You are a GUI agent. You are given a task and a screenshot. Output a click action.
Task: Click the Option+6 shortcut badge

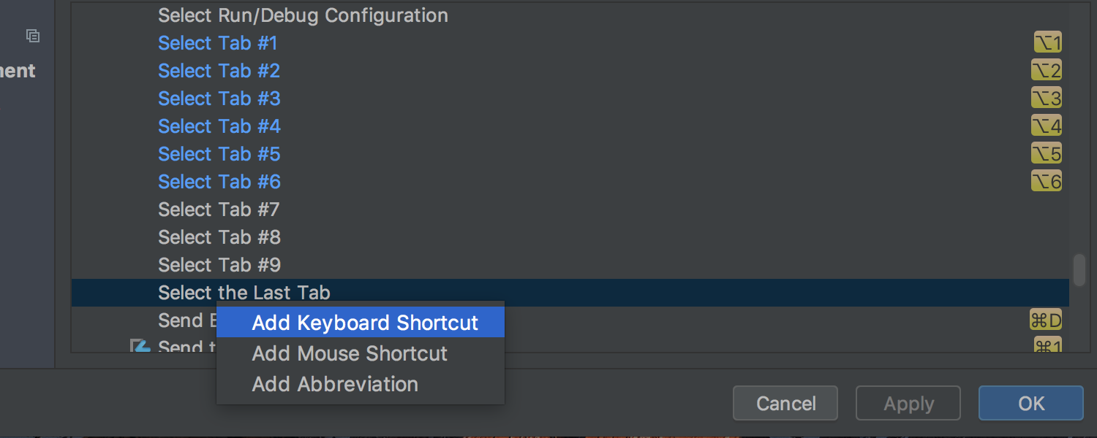(x=1046, y=181)
